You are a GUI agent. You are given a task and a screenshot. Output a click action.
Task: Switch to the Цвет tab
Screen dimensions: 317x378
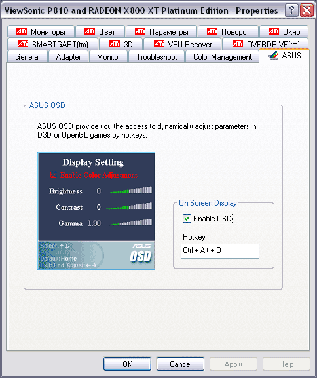tap(100, 31)
